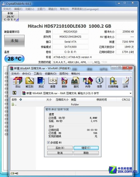The height and width of the screenshot is (177, 140).
Task: Click the Delete (删除) toolbar icon
Action: point(64,82)
